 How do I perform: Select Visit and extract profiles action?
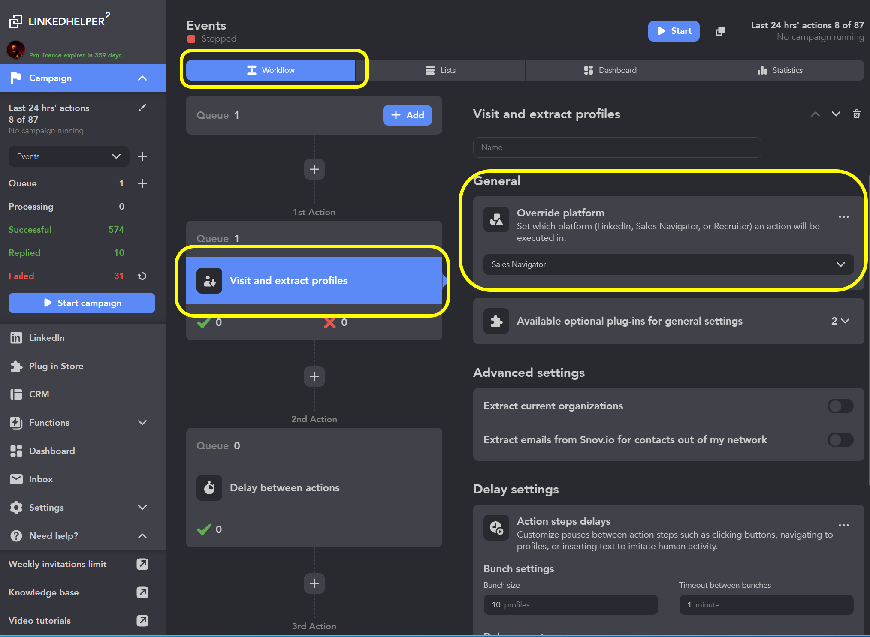(314, 281)
